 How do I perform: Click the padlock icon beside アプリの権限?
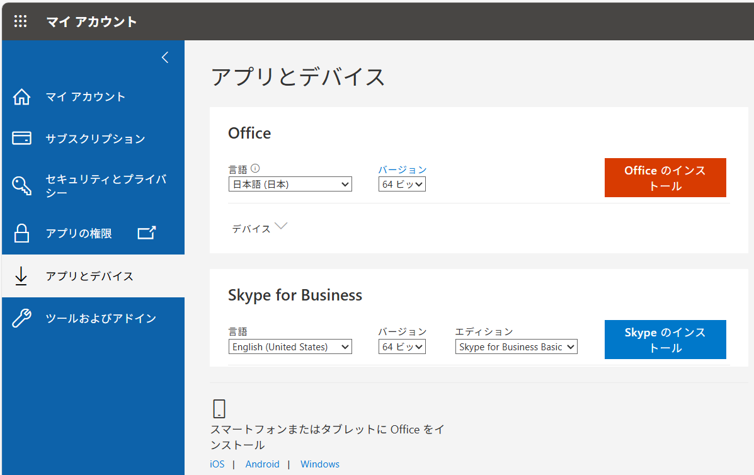point(21,233)
